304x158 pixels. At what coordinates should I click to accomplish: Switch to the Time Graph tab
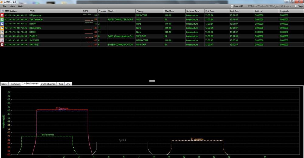click(x=15, y=84)
